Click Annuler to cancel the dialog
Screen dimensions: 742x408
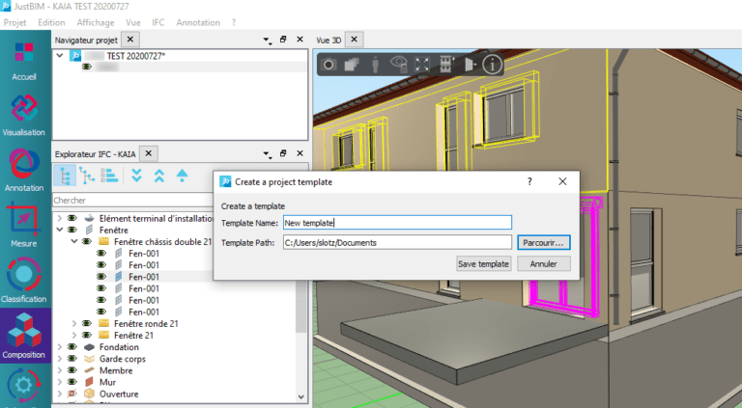(x=543, y=264)
